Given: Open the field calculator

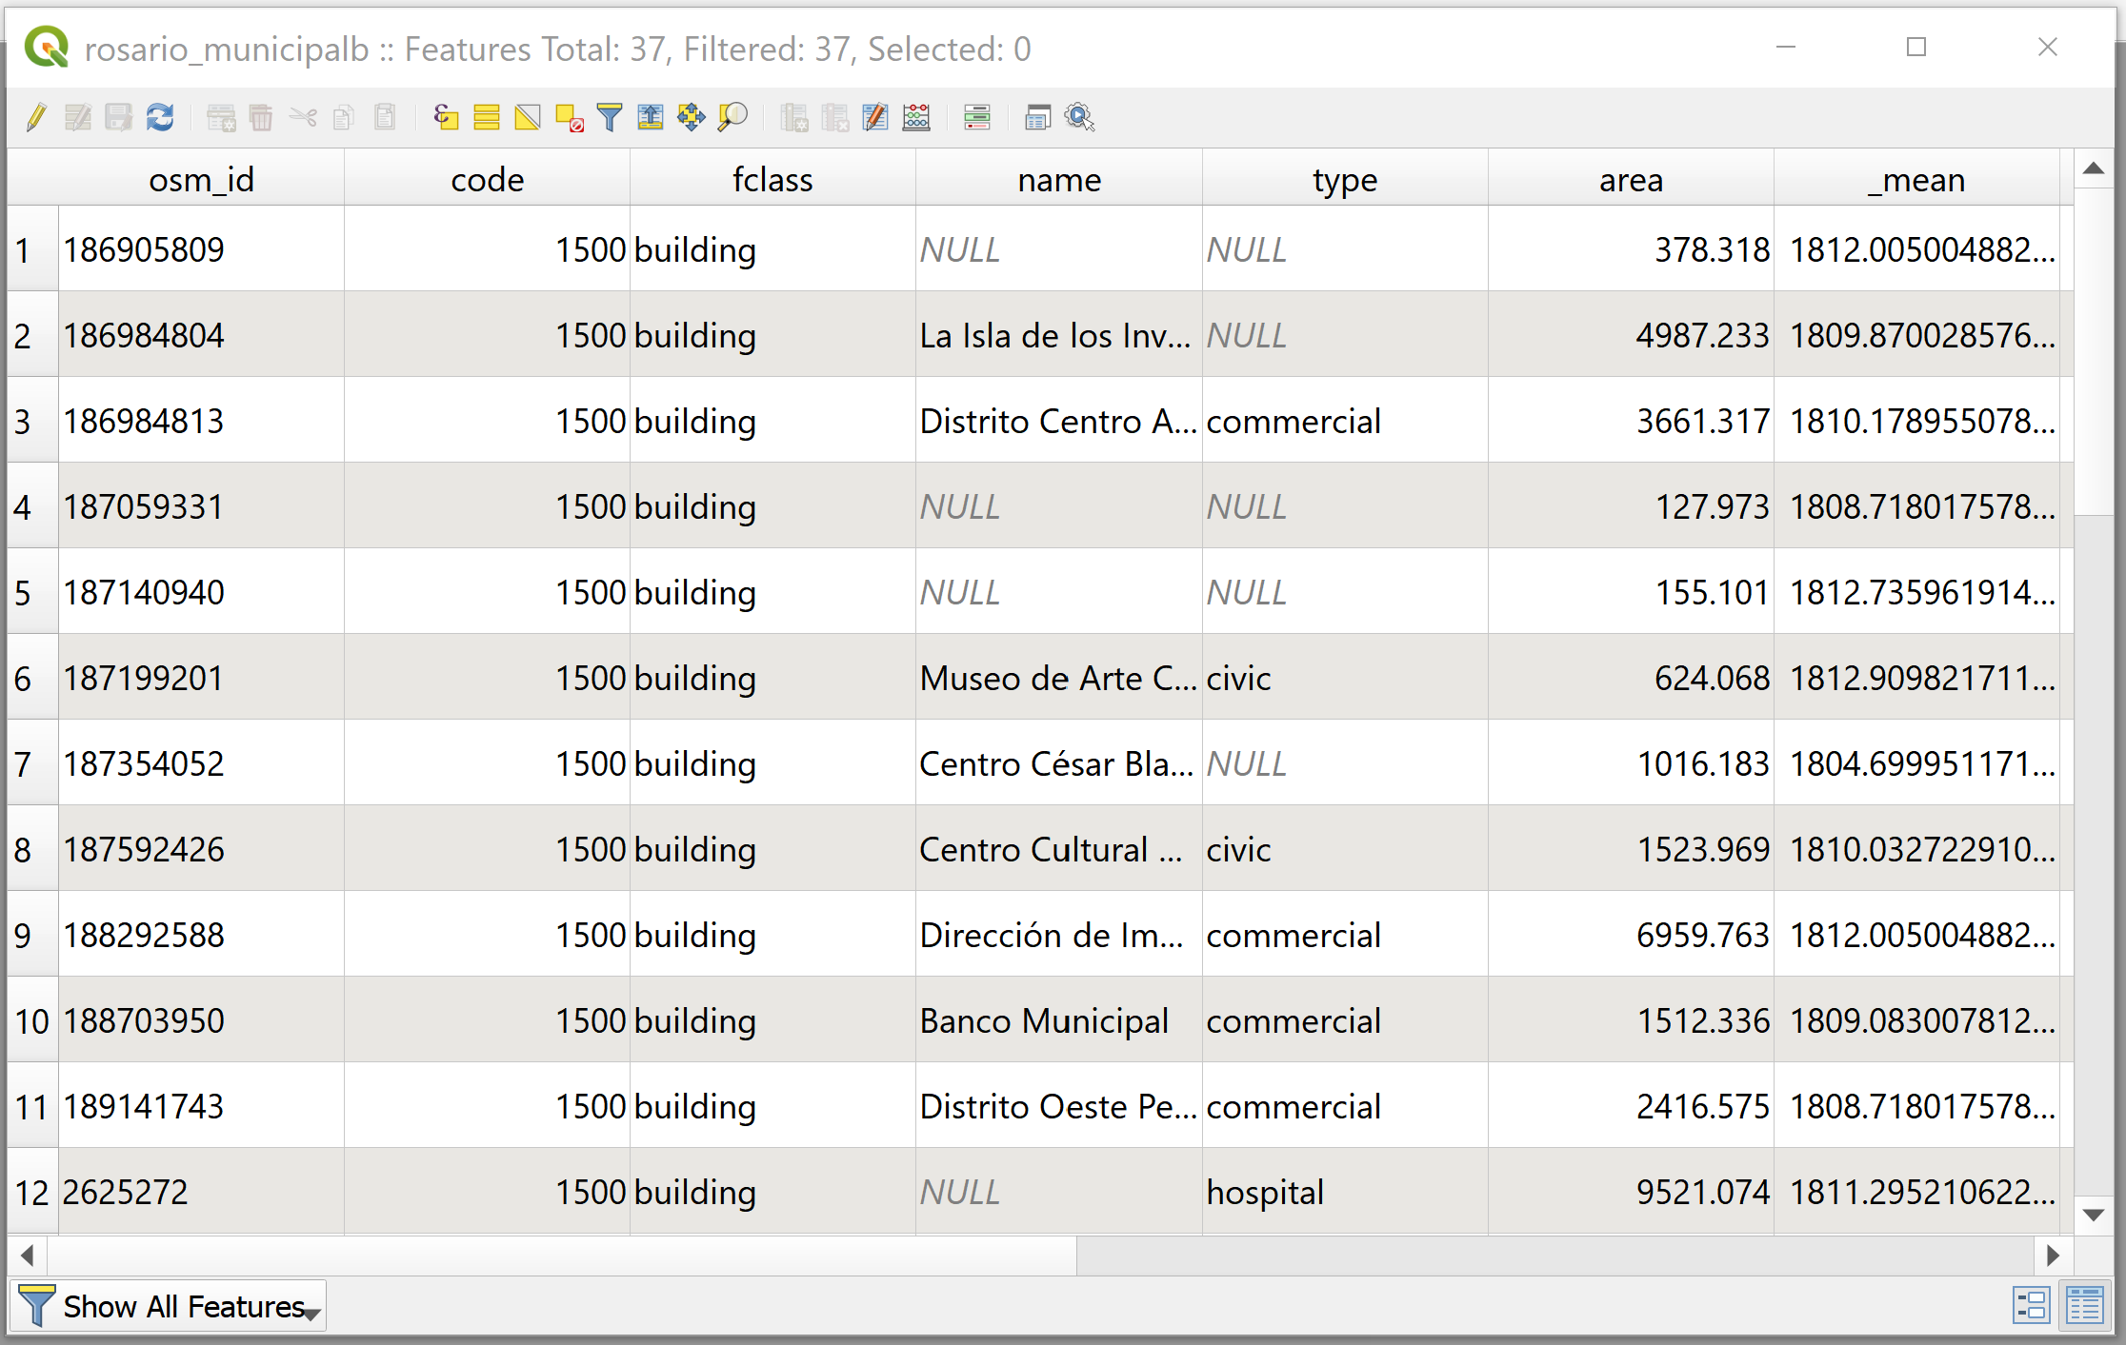Looking at the screenshot, I should [x=916, y=118].
